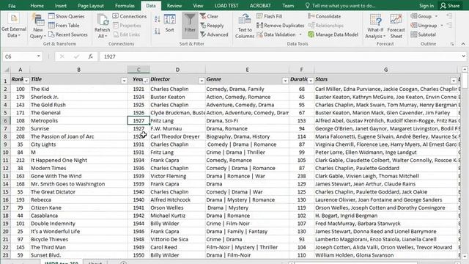
Task: Open the Title column filter dropdown
Action: (x=124, y=81)
